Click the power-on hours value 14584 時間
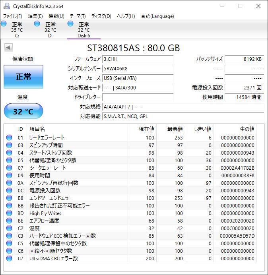268x275 pixels. click(x=244, y=97)
